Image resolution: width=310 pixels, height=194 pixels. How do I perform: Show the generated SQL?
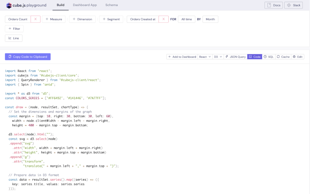tap(268, 57)
